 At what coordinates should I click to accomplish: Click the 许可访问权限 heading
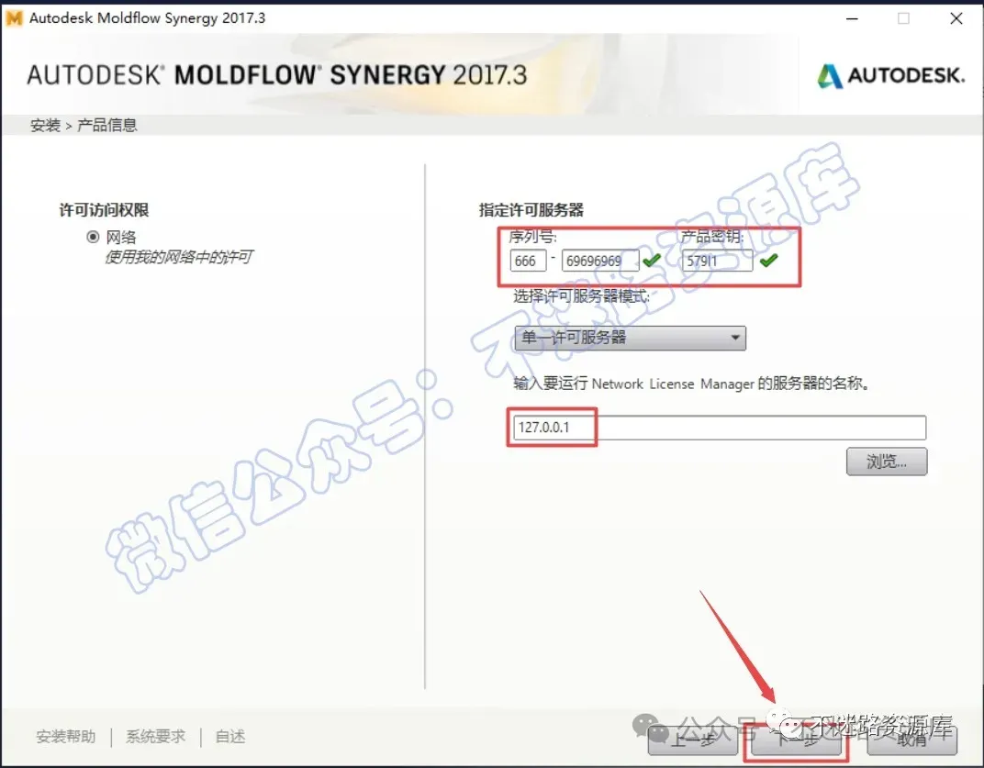[104, 209]
